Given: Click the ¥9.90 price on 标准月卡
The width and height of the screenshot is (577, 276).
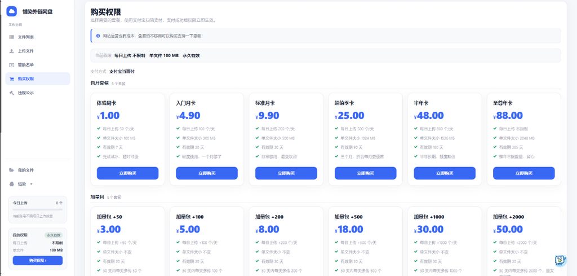Looking at the screenshot, I should pyautogui.click(x=267, y=116).
